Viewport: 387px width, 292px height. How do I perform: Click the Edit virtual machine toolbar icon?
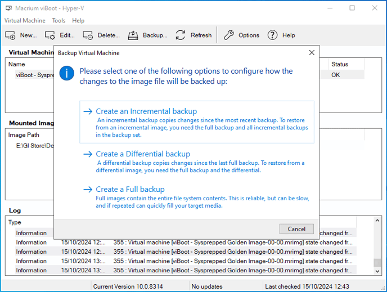coord(50,35)
